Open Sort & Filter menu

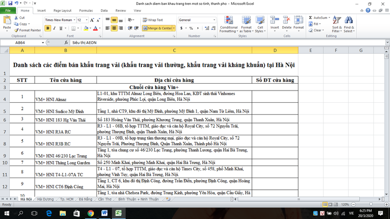pos(337,24)
